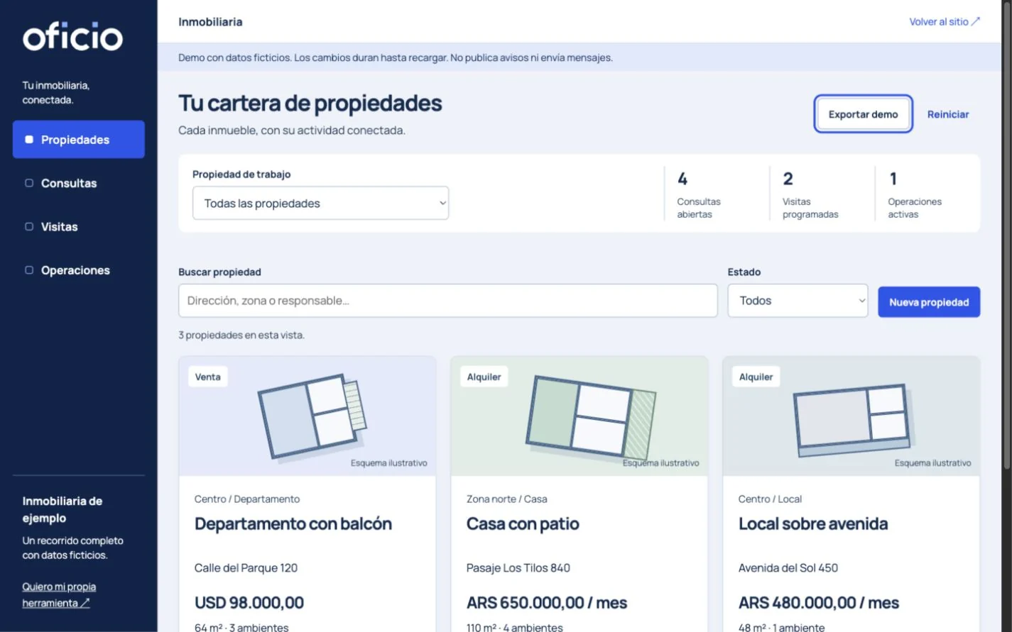Image resolution: width=1012 pixels, height=632 pixels.
Task: Open the Local sobre avenida title
Action: (x=813, y=524)
